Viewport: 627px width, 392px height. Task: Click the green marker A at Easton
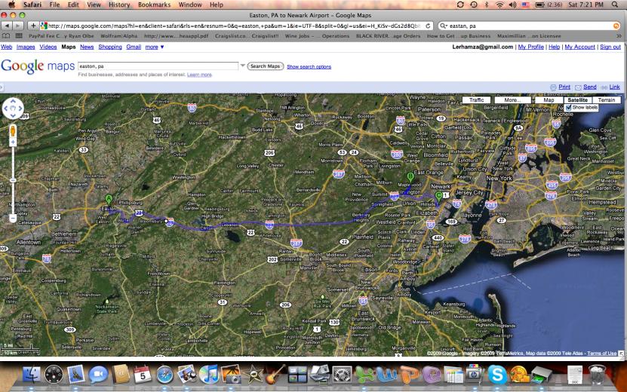[x=109, y=200]
